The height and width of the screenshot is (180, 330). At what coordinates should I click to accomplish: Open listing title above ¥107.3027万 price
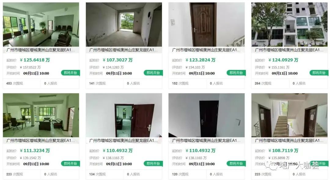123,50
